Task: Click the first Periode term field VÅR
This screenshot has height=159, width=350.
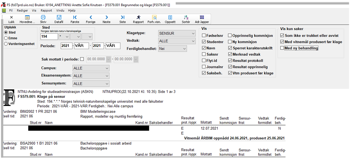Action: pyautogui.click(x=82, y=46)
